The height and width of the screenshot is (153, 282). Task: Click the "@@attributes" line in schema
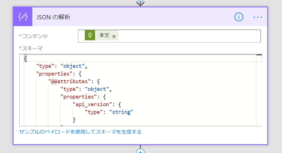tap(74, 81)
